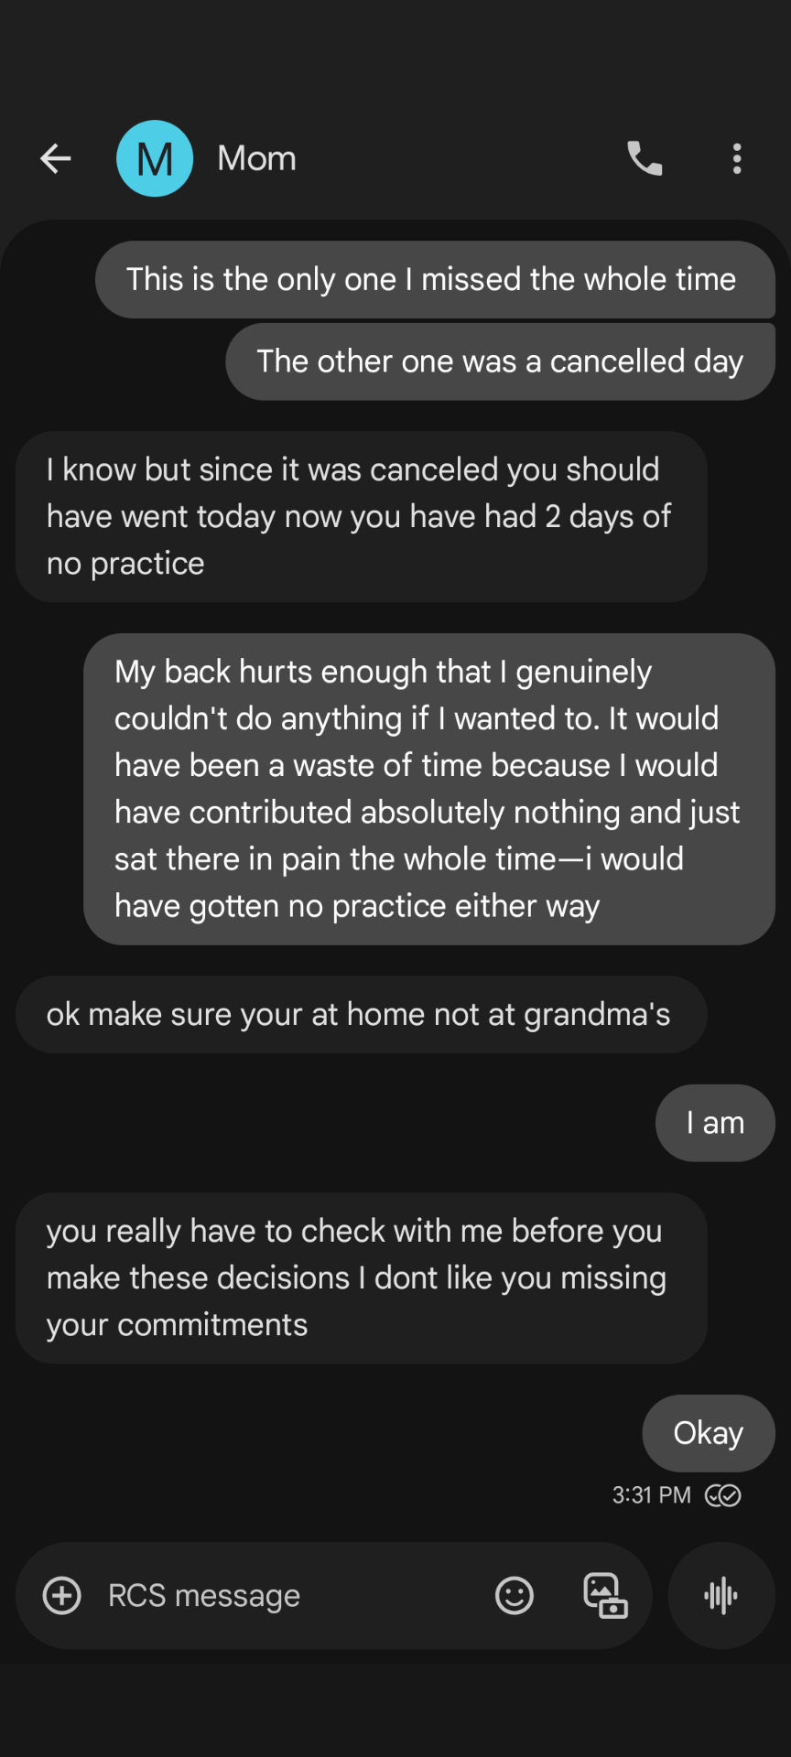Tap the plus attachment icon
The width and height of the screenshot is (791, 1757).
[x=62, y=1596]
